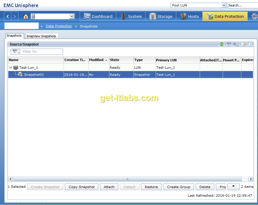The height and width of the screenshot is (205, 258).
Task: Refresh the Source/Snapshot list
Action: click(222, 44)
